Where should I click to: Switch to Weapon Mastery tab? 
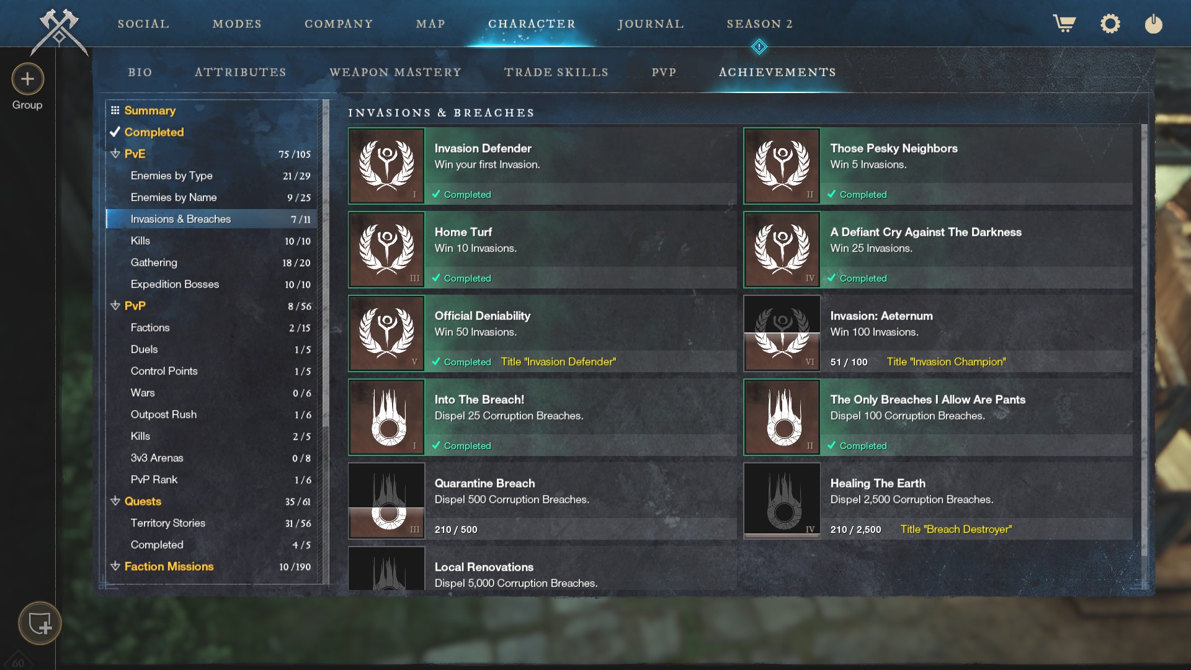click(396, 72)
